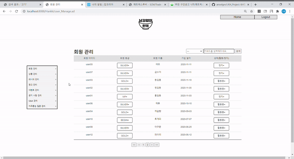
Task: Open '상품 관리' in the side menu
Action: click(42, 74)
